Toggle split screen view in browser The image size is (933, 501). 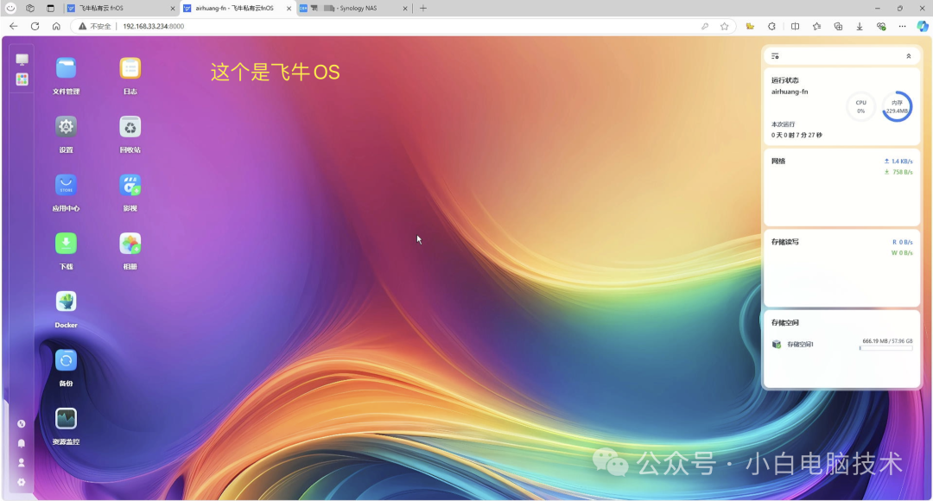pos(795,26)
